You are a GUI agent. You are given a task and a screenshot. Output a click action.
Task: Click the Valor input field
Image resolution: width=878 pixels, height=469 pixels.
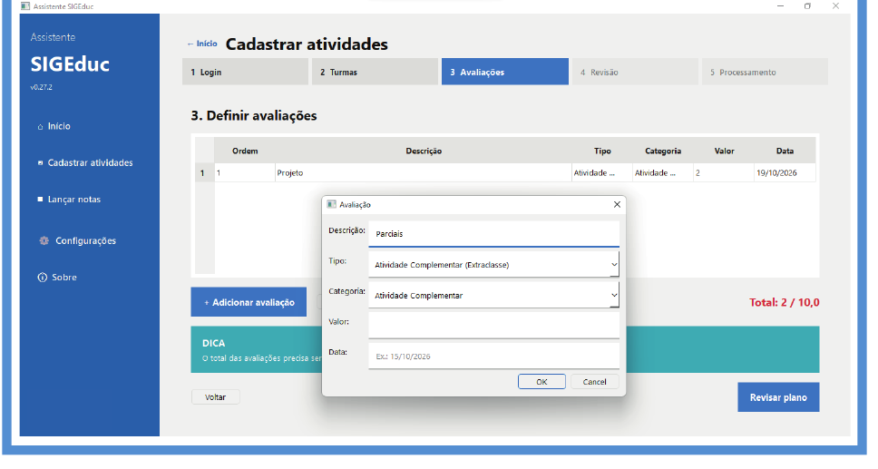pos(493,325)
